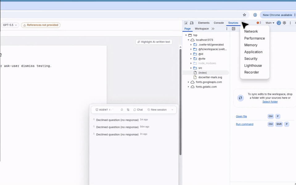This screenshot has width=296, height=185.
Task: Choose Memory from the overflow menu
Action: tap(251, 45)
